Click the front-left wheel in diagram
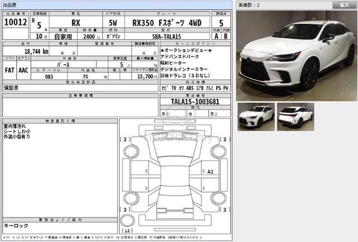Viewport: 358px width, 242px height. point(131,151)
